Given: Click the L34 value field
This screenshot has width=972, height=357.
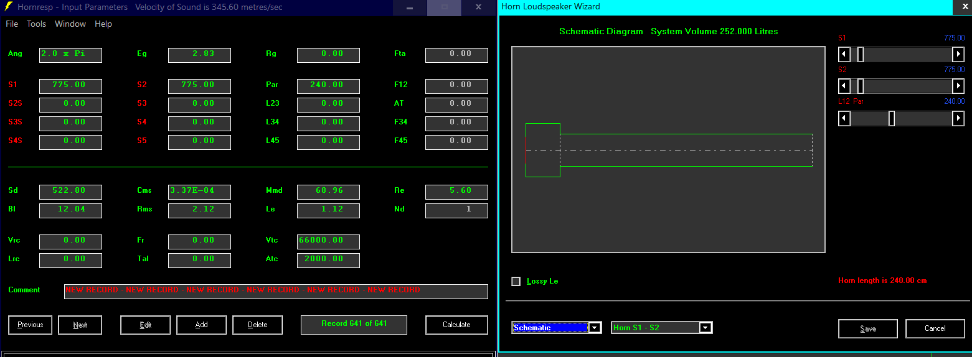Looking at the screenshot, I should pyautogui.click(x=328, y=123).
